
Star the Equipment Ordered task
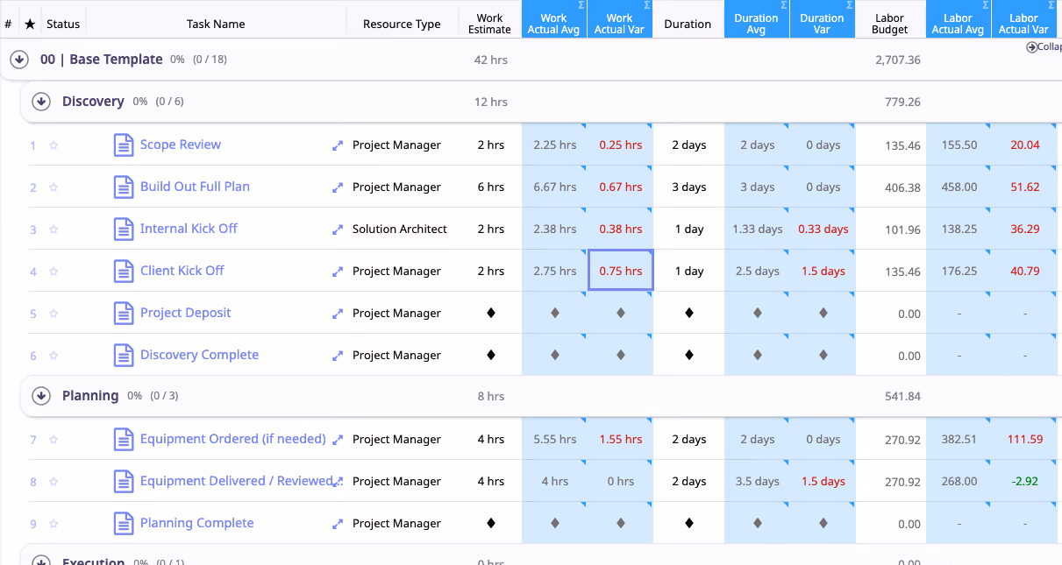point(53,440)
